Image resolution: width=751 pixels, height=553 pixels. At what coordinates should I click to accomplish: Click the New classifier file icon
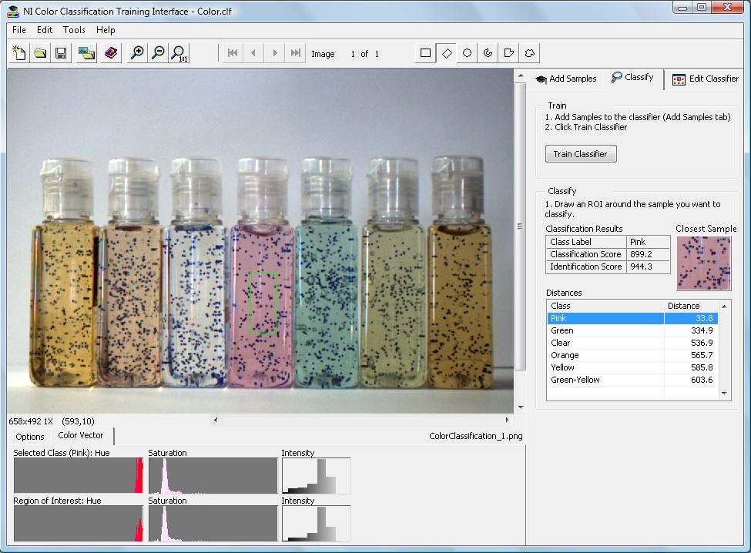[x=19, y=53]
